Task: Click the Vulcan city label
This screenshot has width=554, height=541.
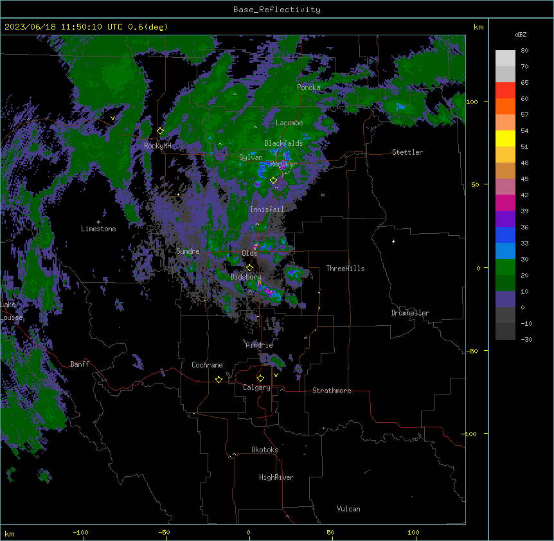Action: [349, 509]
